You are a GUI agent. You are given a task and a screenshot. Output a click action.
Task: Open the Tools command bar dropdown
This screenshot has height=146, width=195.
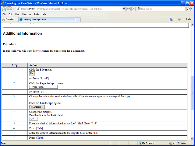[189, 19]
